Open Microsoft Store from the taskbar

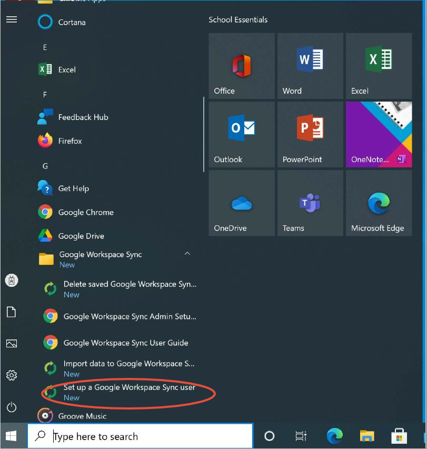point(399,436)
